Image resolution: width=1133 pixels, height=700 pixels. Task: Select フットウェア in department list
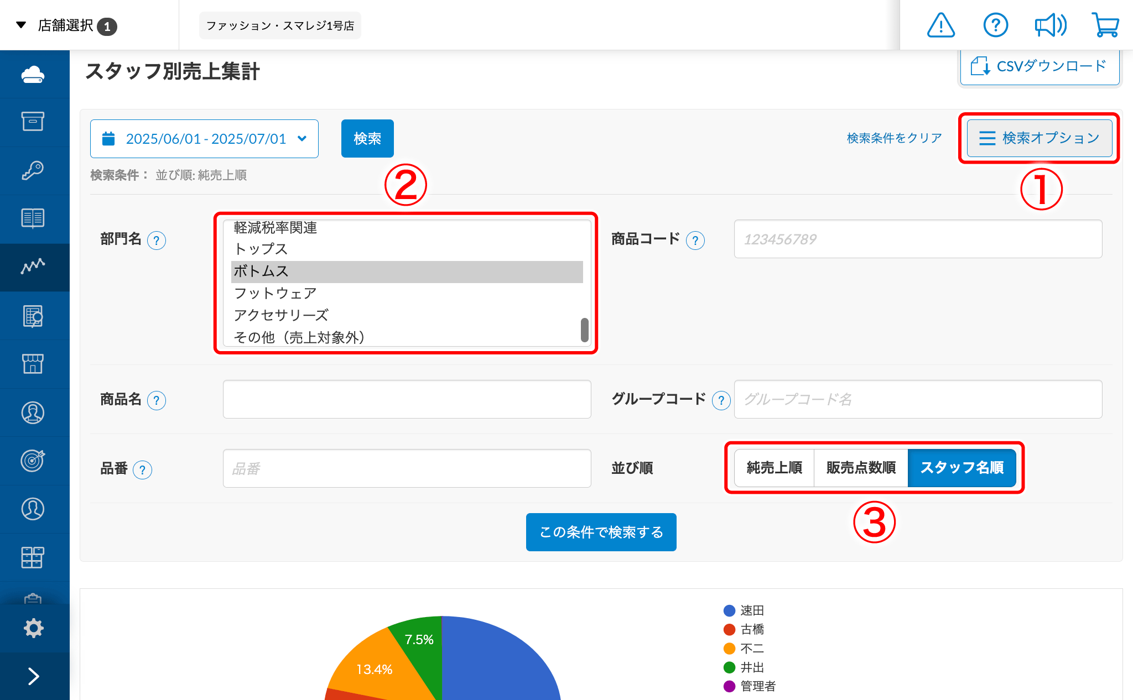point(275,293)
